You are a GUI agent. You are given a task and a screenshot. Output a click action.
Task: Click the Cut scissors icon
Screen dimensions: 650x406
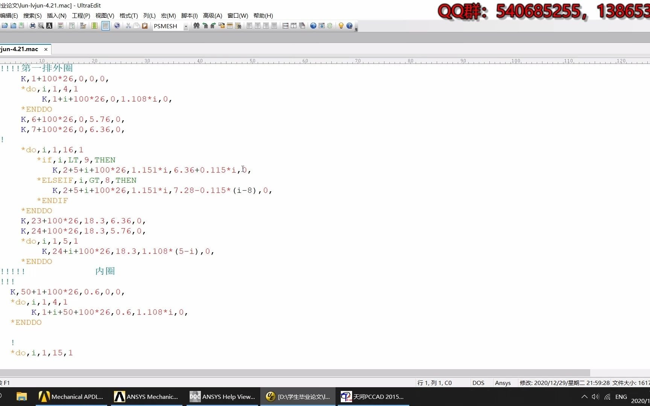tap(128, 26)
